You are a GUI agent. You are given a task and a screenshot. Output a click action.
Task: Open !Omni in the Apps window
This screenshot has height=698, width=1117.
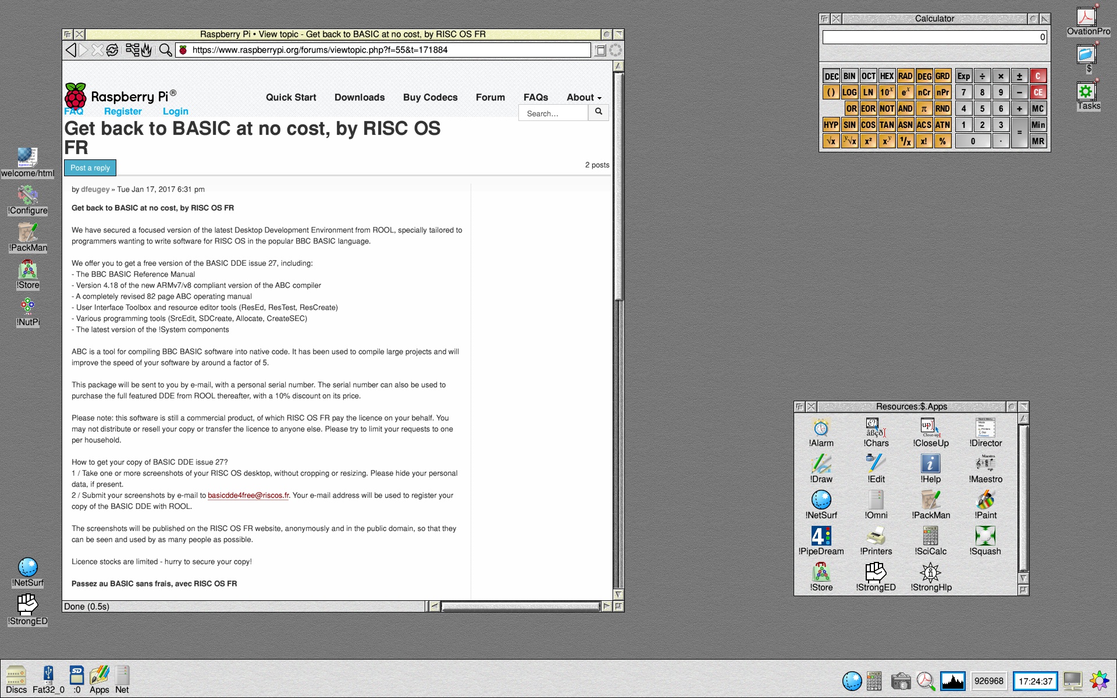coord(876,505)
